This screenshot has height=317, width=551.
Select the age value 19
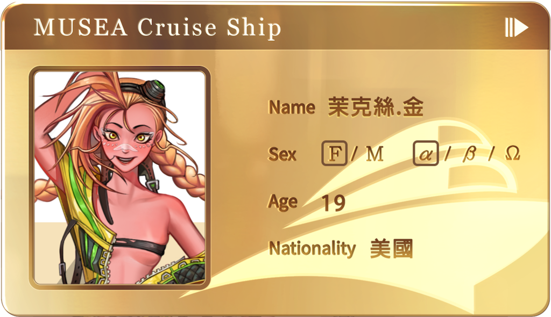coord(334,203)
